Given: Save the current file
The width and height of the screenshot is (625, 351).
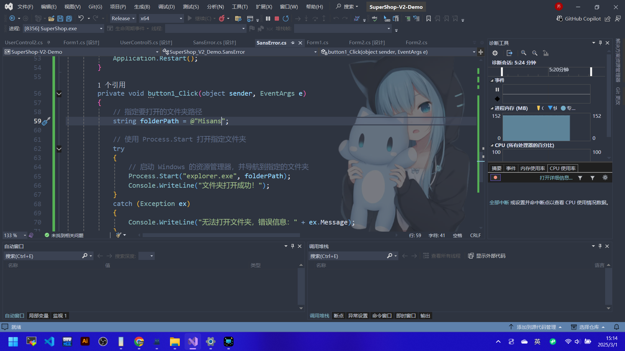Looking at the screenshot, I should (x=60, y=19).
